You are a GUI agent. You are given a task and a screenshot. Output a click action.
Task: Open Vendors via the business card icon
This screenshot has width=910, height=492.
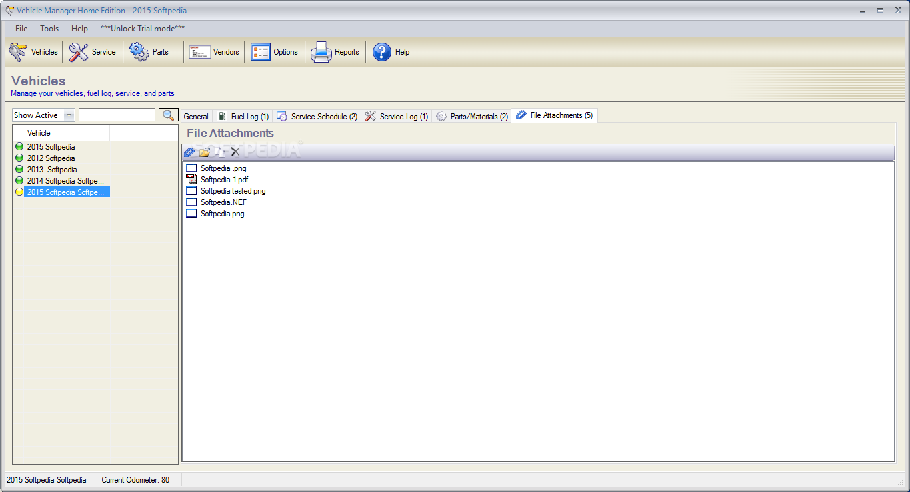click(200, 52)
